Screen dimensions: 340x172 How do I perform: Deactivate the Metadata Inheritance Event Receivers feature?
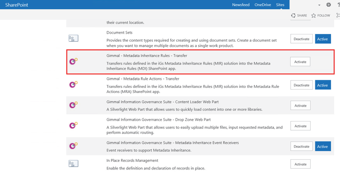301,147
